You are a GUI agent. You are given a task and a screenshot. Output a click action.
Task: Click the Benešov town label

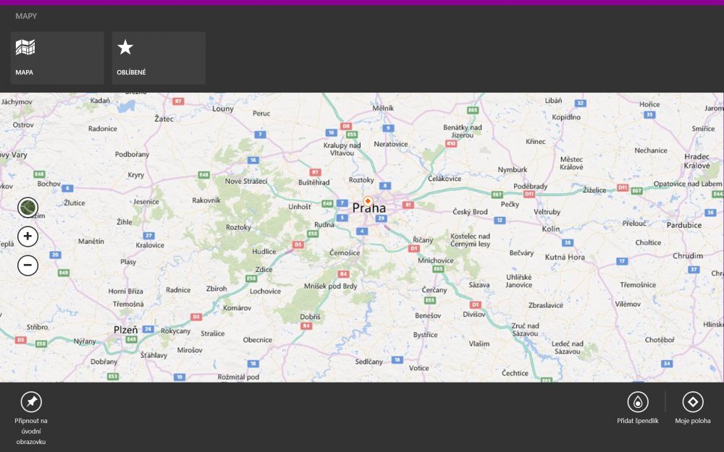click(x=428, y=315)
